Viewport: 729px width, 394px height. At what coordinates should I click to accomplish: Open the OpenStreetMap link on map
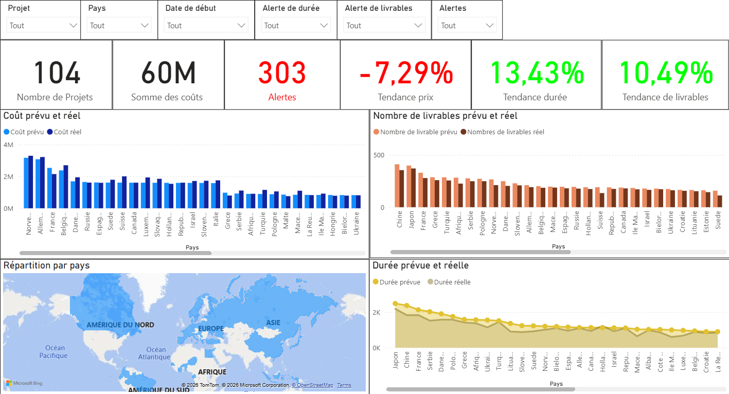coord(315,385)
